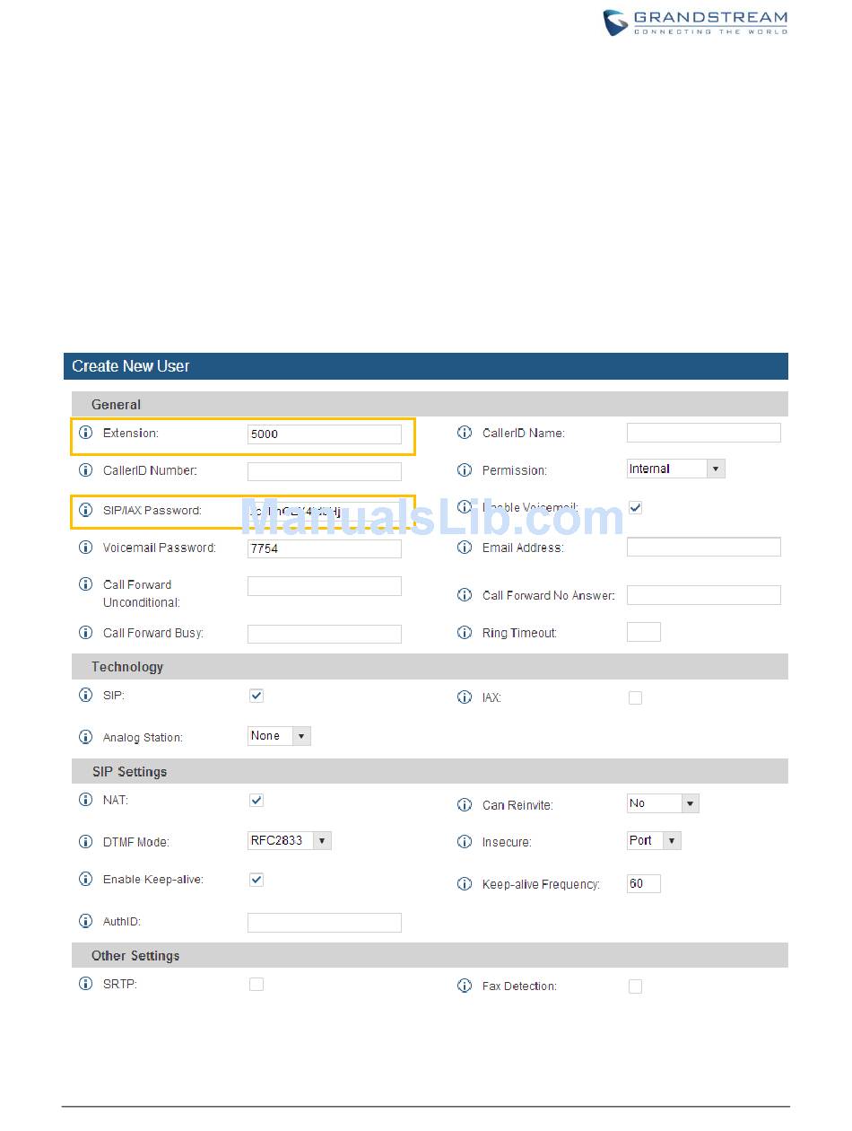Check the SRTP option

pyautogui.click(x=256, y=984)
